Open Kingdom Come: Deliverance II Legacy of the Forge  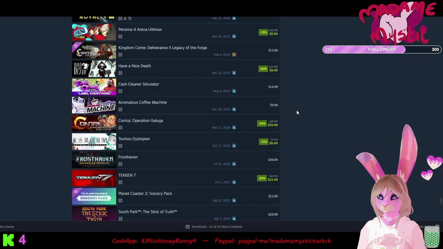(x=163, y=48)
